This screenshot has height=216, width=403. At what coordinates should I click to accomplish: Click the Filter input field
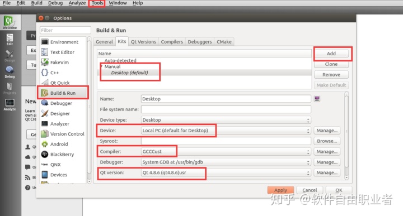coord(65,30)
